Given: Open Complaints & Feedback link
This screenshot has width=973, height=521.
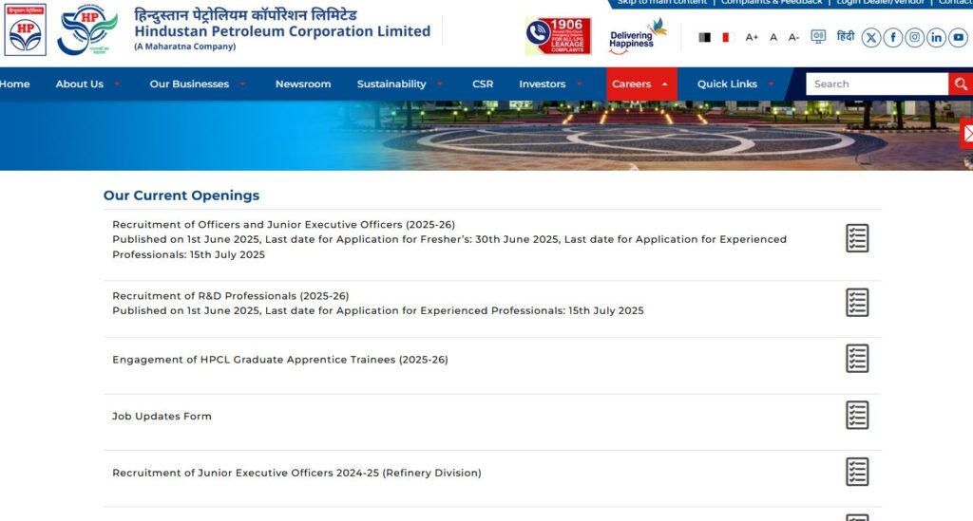Looking at the screenshot, I should [x=772, y=3].
